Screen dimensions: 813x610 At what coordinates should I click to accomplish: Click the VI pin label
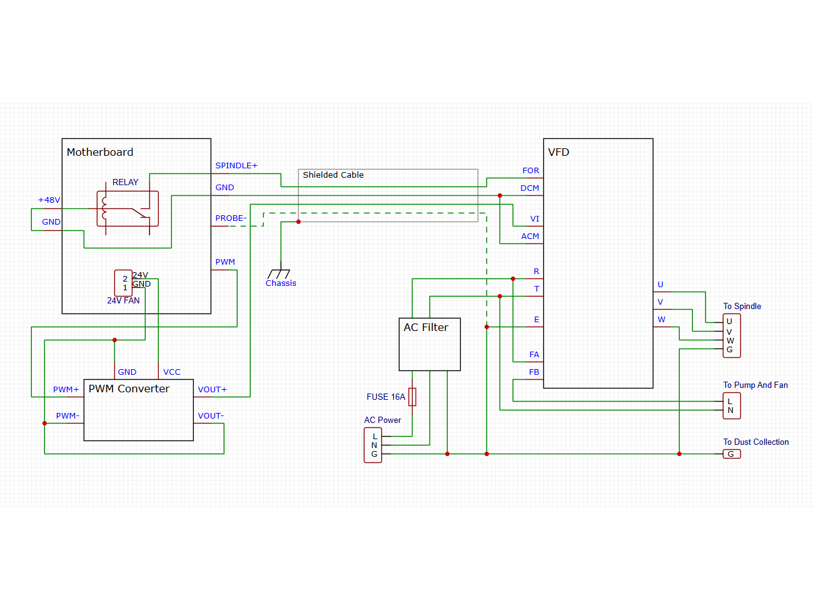point(535,219)
